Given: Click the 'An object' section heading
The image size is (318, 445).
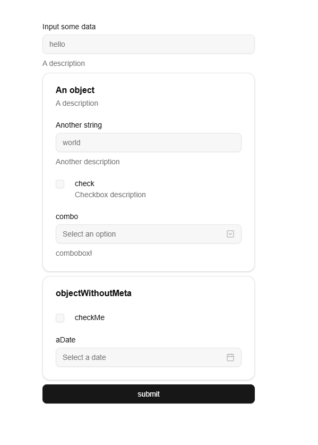Looking at the screenshot, I should [75, 90].
